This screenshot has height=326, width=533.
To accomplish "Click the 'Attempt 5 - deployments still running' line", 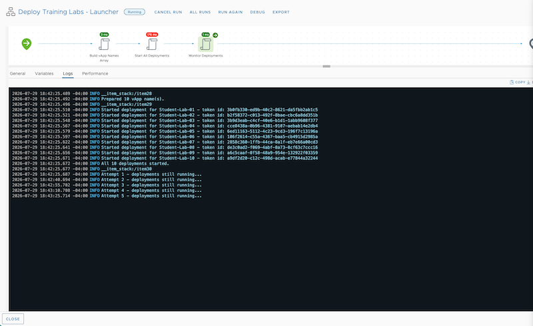I will pyautogui.click(x=107, y=196).
